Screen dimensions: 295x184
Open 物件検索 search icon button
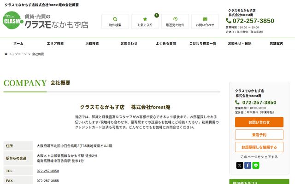[115, 22]
